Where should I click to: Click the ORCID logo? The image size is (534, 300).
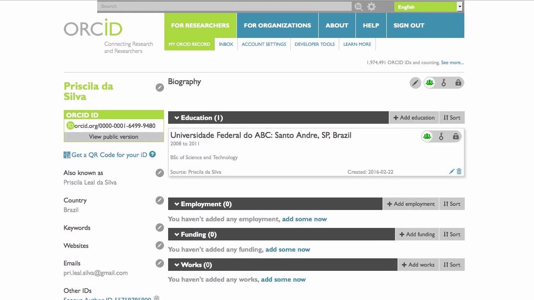pyautogui.click(x=93, y=27)
